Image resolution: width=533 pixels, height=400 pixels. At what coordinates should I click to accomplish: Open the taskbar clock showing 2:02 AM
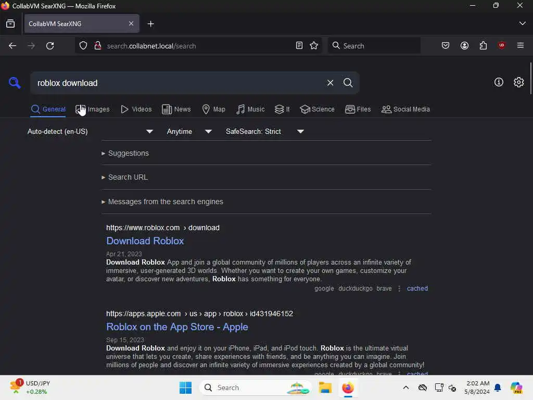click(477, 387)
